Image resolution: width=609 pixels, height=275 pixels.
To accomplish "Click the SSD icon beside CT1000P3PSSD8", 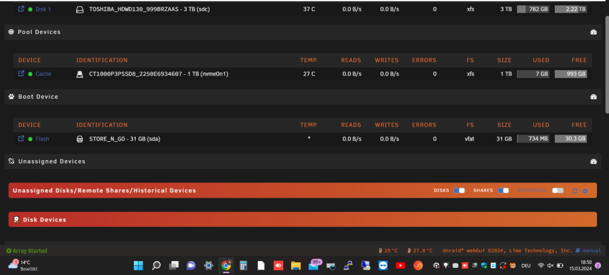I will (80, 74).
